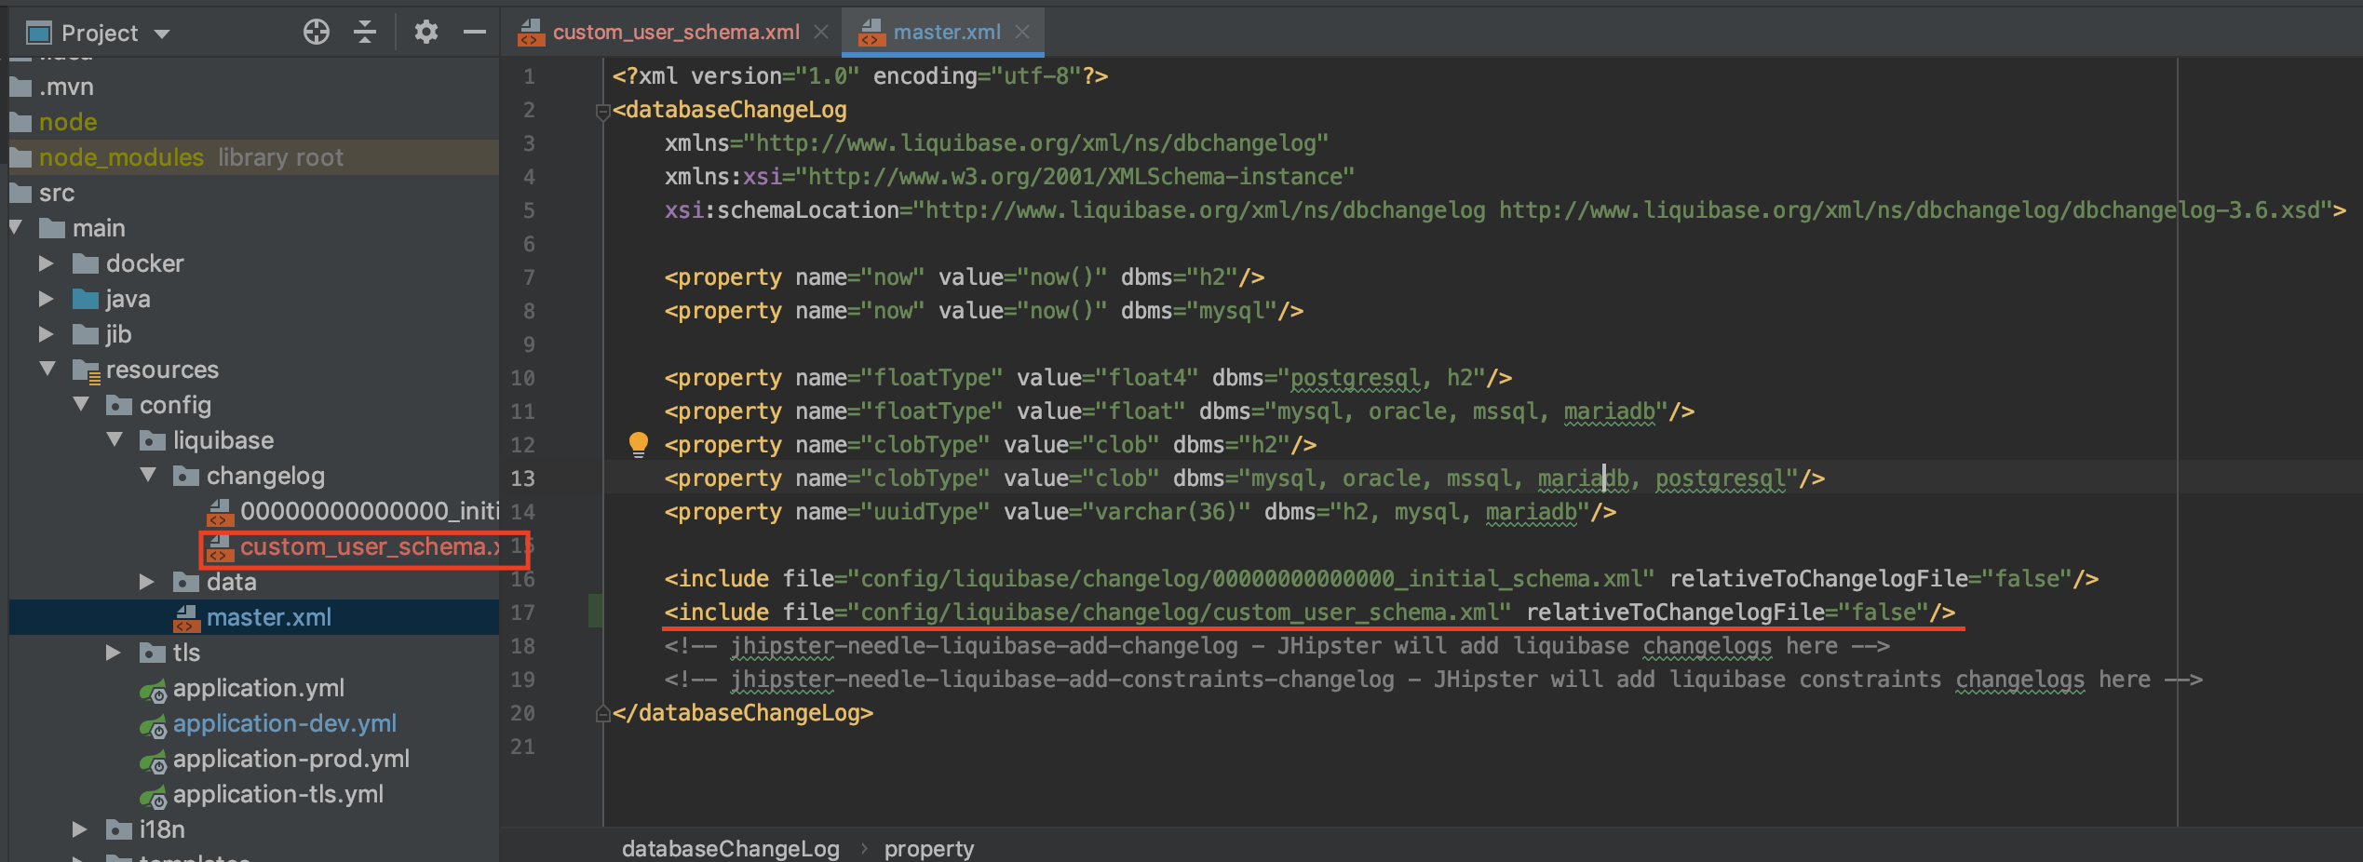Screen dimensions: 2363x862
Task: Click the include custom_user_schema.xml line
Action: click(x=1309, y=613)
